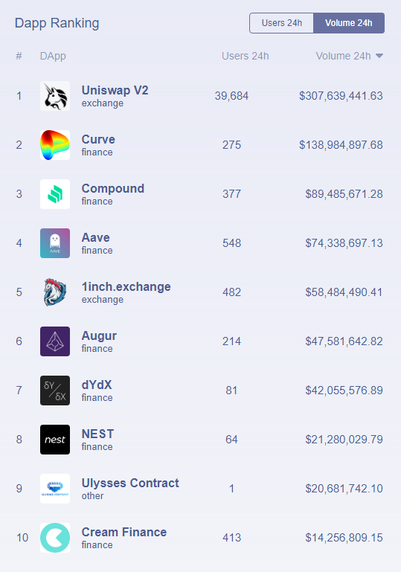Sort by Users 24h column header
401x572 pixels.
point(246,56)
